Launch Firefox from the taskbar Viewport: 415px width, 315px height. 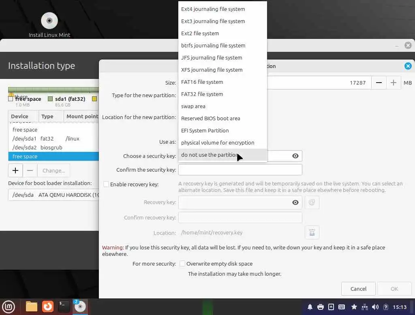(x=48, y=307)
